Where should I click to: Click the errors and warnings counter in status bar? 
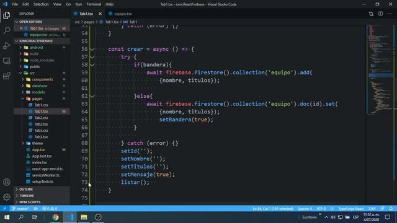click(x=50, y=209)
